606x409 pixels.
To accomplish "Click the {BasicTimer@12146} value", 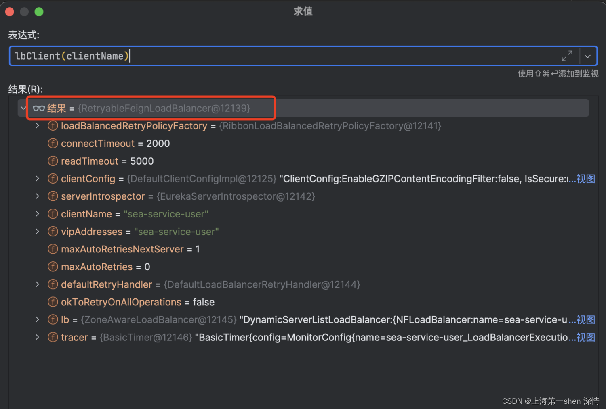I will [146, 337].
